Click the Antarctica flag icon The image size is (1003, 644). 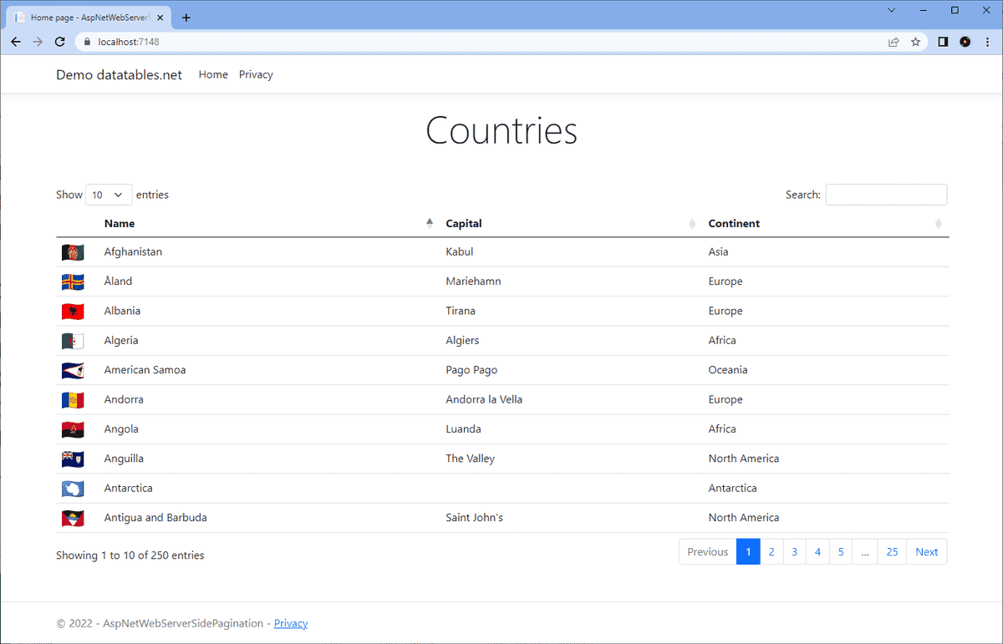(73, 488)
